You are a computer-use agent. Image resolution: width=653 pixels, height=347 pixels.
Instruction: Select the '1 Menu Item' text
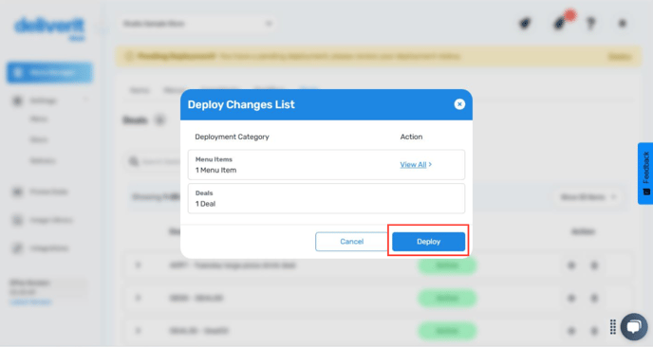(x=215, y=170)
